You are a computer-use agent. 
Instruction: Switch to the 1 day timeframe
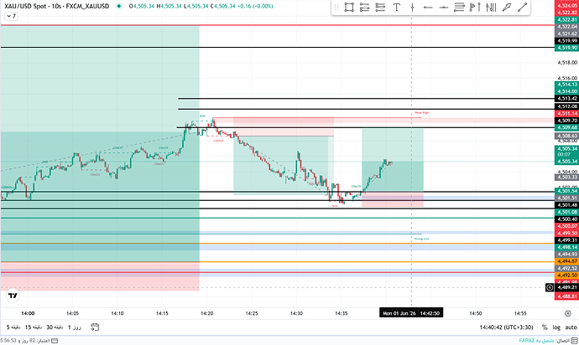pyautogui.click(x=75, y=327)
